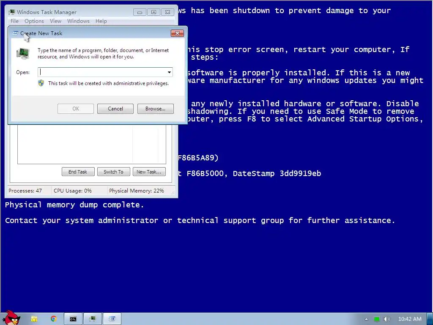433x325 pixels.
Task: Click Browse... to find a program
Action: [156, 109]
